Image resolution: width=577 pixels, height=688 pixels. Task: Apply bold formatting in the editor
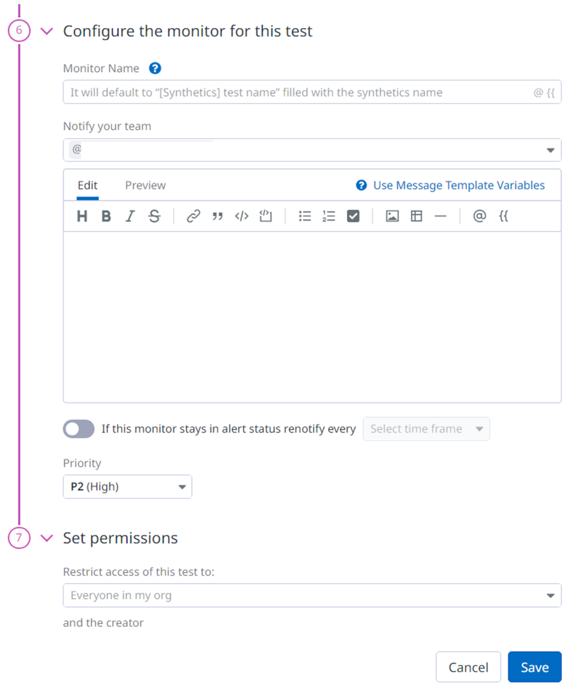coord(106,216)
